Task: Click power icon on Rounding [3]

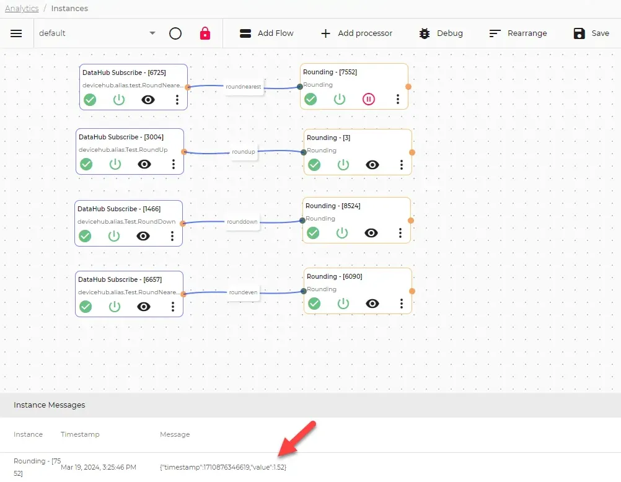Action: click(343, 165)
